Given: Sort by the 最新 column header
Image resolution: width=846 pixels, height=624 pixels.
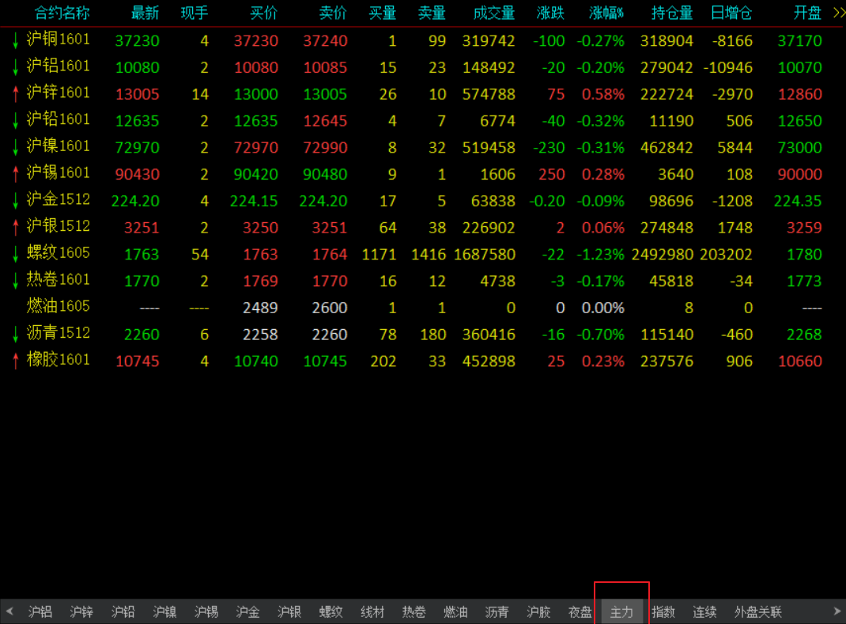Looking at the screenshot, I should pos(145,13).
